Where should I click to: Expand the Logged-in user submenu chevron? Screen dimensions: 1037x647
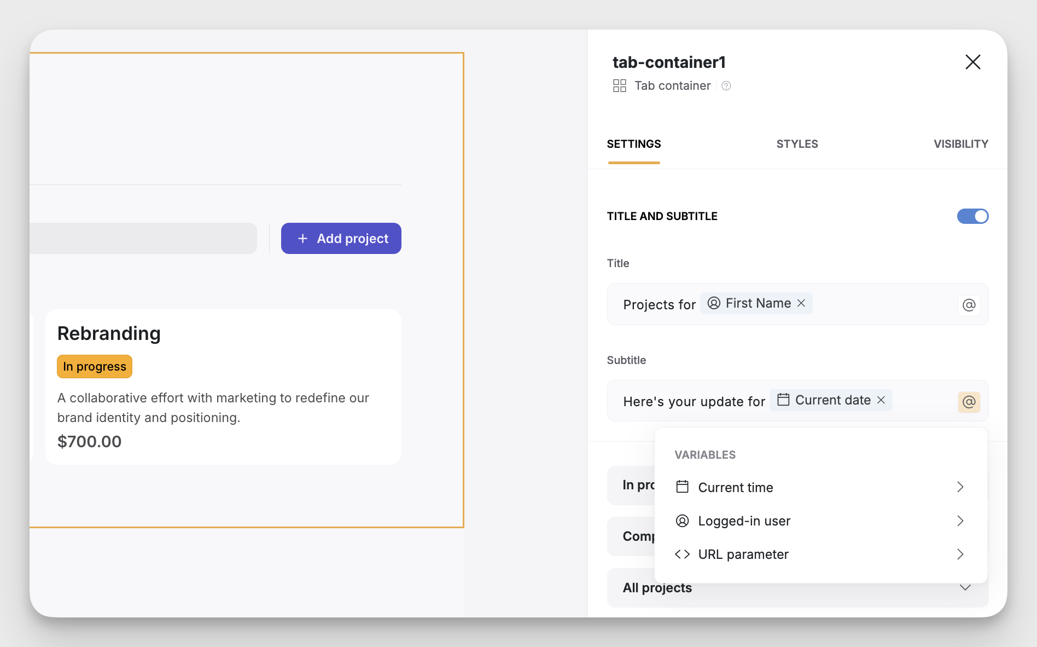[960, 521]
